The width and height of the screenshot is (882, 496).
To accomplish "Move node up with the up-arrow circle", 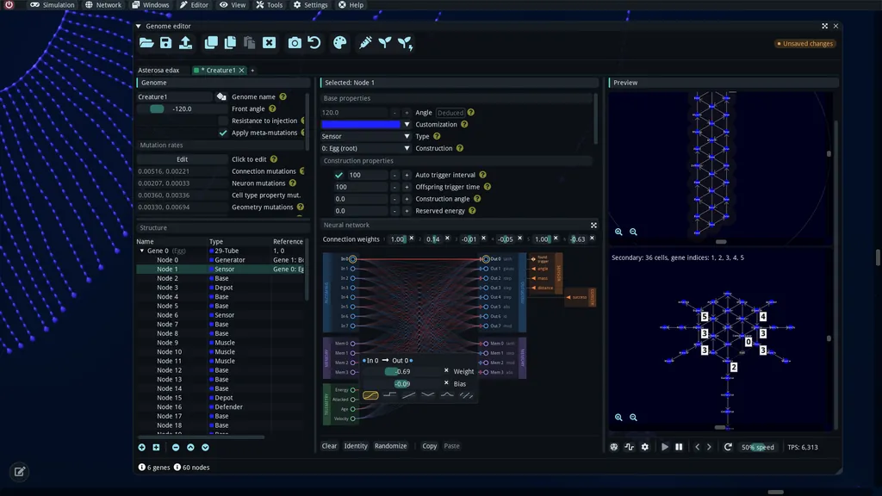I will coord(190,447).
